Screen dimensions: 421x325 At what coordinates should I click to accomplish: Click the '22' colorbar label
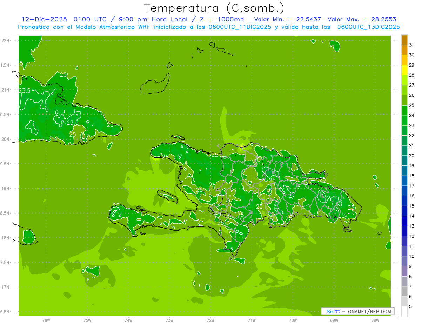[412, 136]
